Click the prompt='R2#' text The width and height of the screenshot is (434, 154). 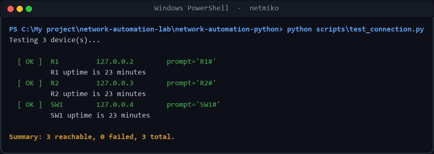(191, 83)
